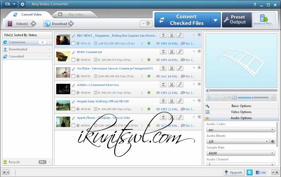The image size is (281, 177).
Task: Click Add Video(s) button
Action: (x=21, y=23)
